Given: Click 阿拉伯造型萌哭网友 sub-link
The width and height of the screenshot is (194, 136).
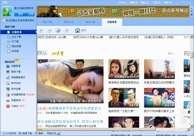Looking at the screenshot, I should point(56,126).
